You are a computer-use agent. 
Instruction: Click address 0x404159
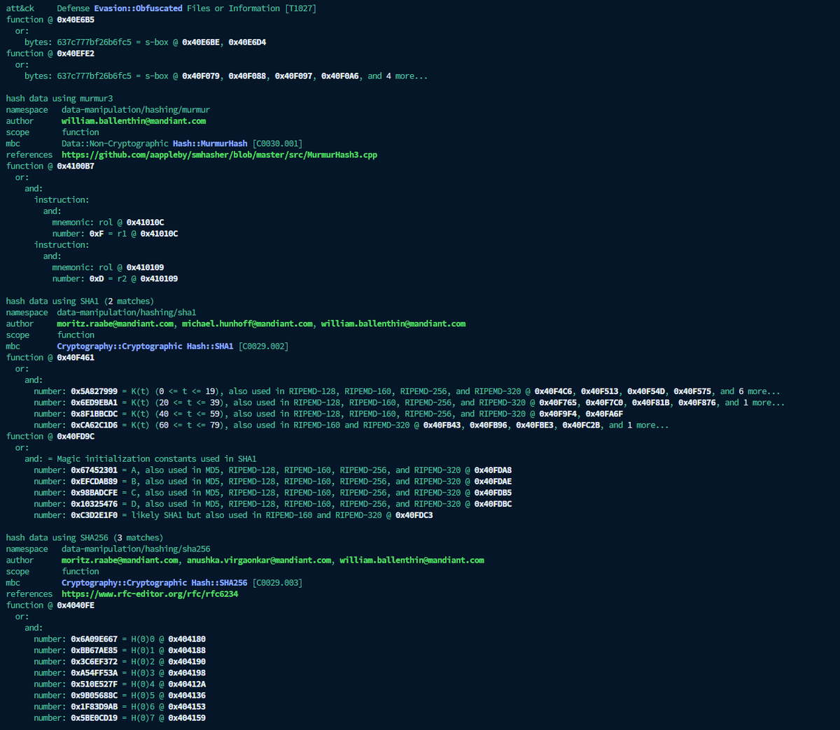click(187, 717)
